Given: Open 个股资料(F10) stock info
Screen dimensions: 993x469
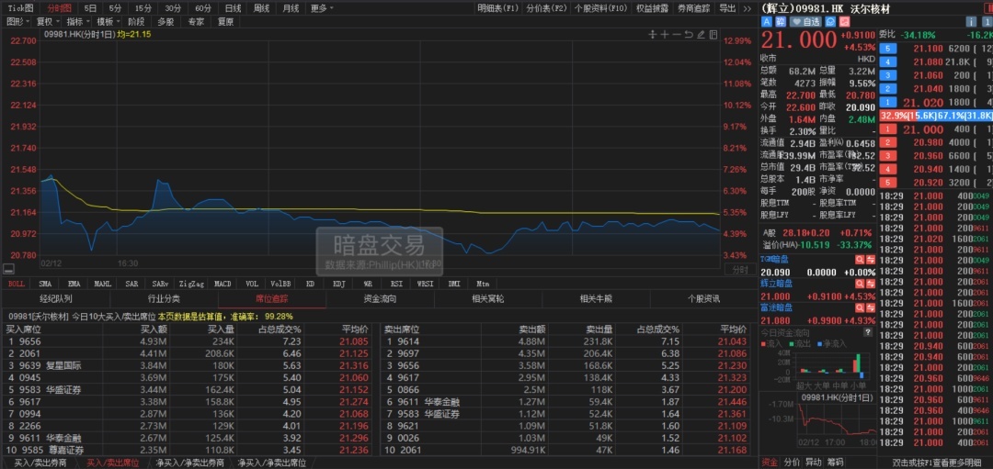Looking at the screenshot, I should tap(600, 8).
